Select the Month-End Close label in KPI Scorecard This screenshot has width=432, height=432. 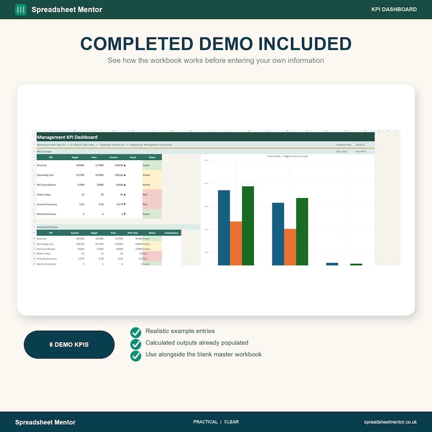[x=46, y=214]
